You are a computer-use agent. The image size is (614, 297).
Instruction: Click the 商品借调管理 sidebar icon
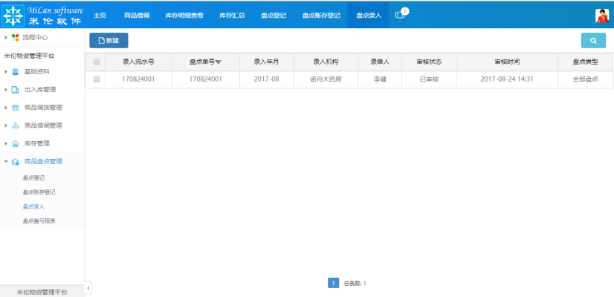tap(16, 125)
